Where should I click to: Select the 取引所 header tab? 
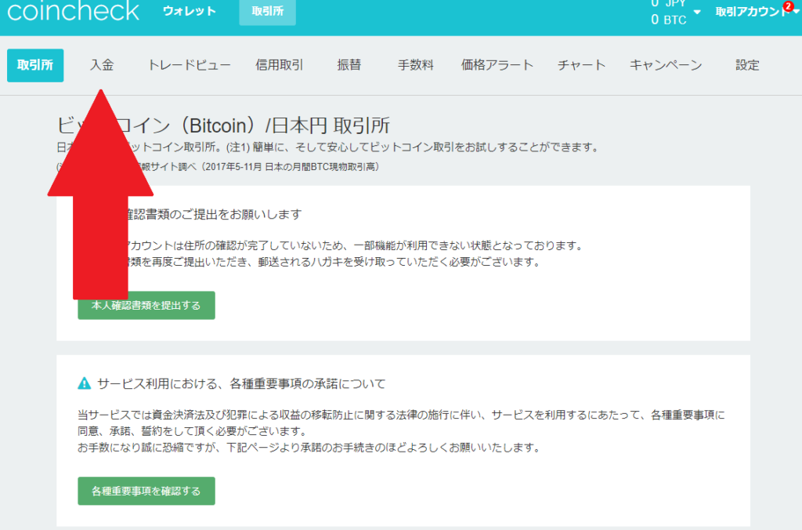click(268, 11)
